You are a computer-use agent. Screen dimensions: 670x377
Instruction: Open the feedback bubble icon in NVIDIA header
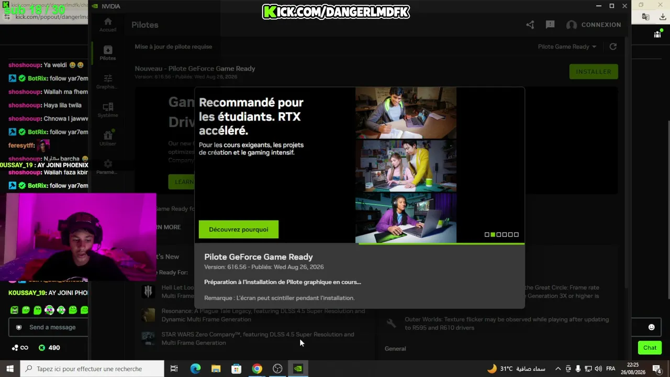click(550, 25)
